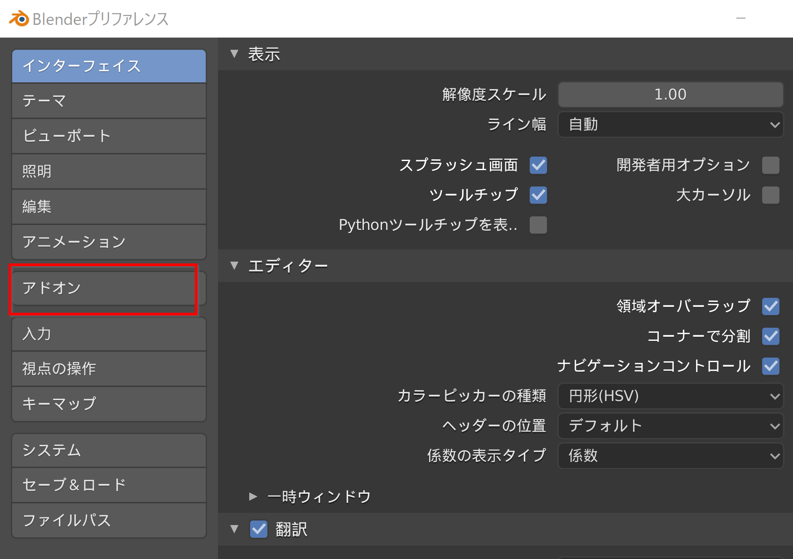Toggle 領域オーバーラップ checkbox
This screenshot has height=559, width=793.
(771, 306)
